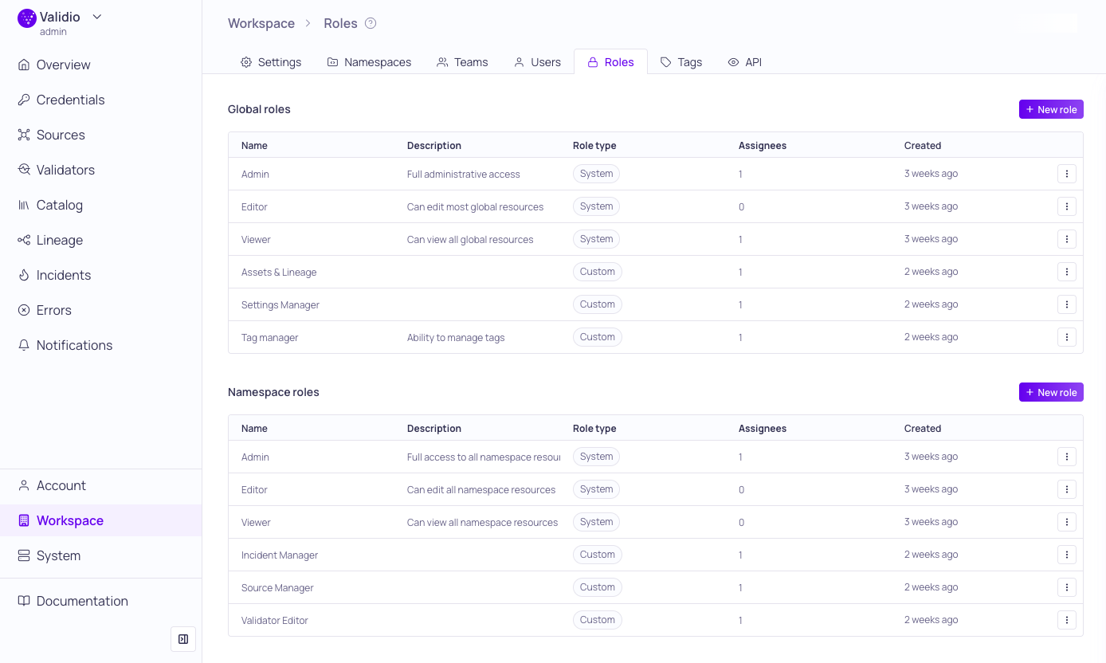1106x663 pixels.
Task: Open the actions menu for global Editor role
Action: (x=1067, y=206)
